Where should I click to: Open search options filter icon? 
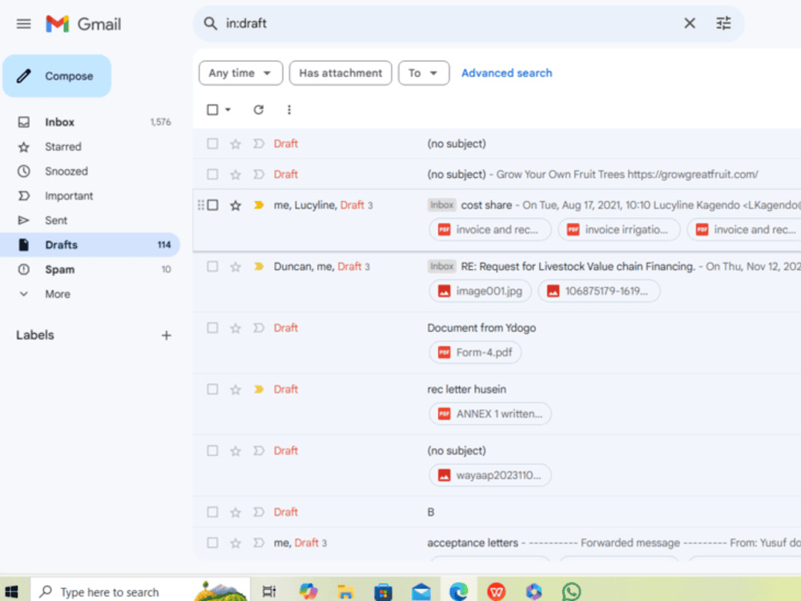click(723, 23)
